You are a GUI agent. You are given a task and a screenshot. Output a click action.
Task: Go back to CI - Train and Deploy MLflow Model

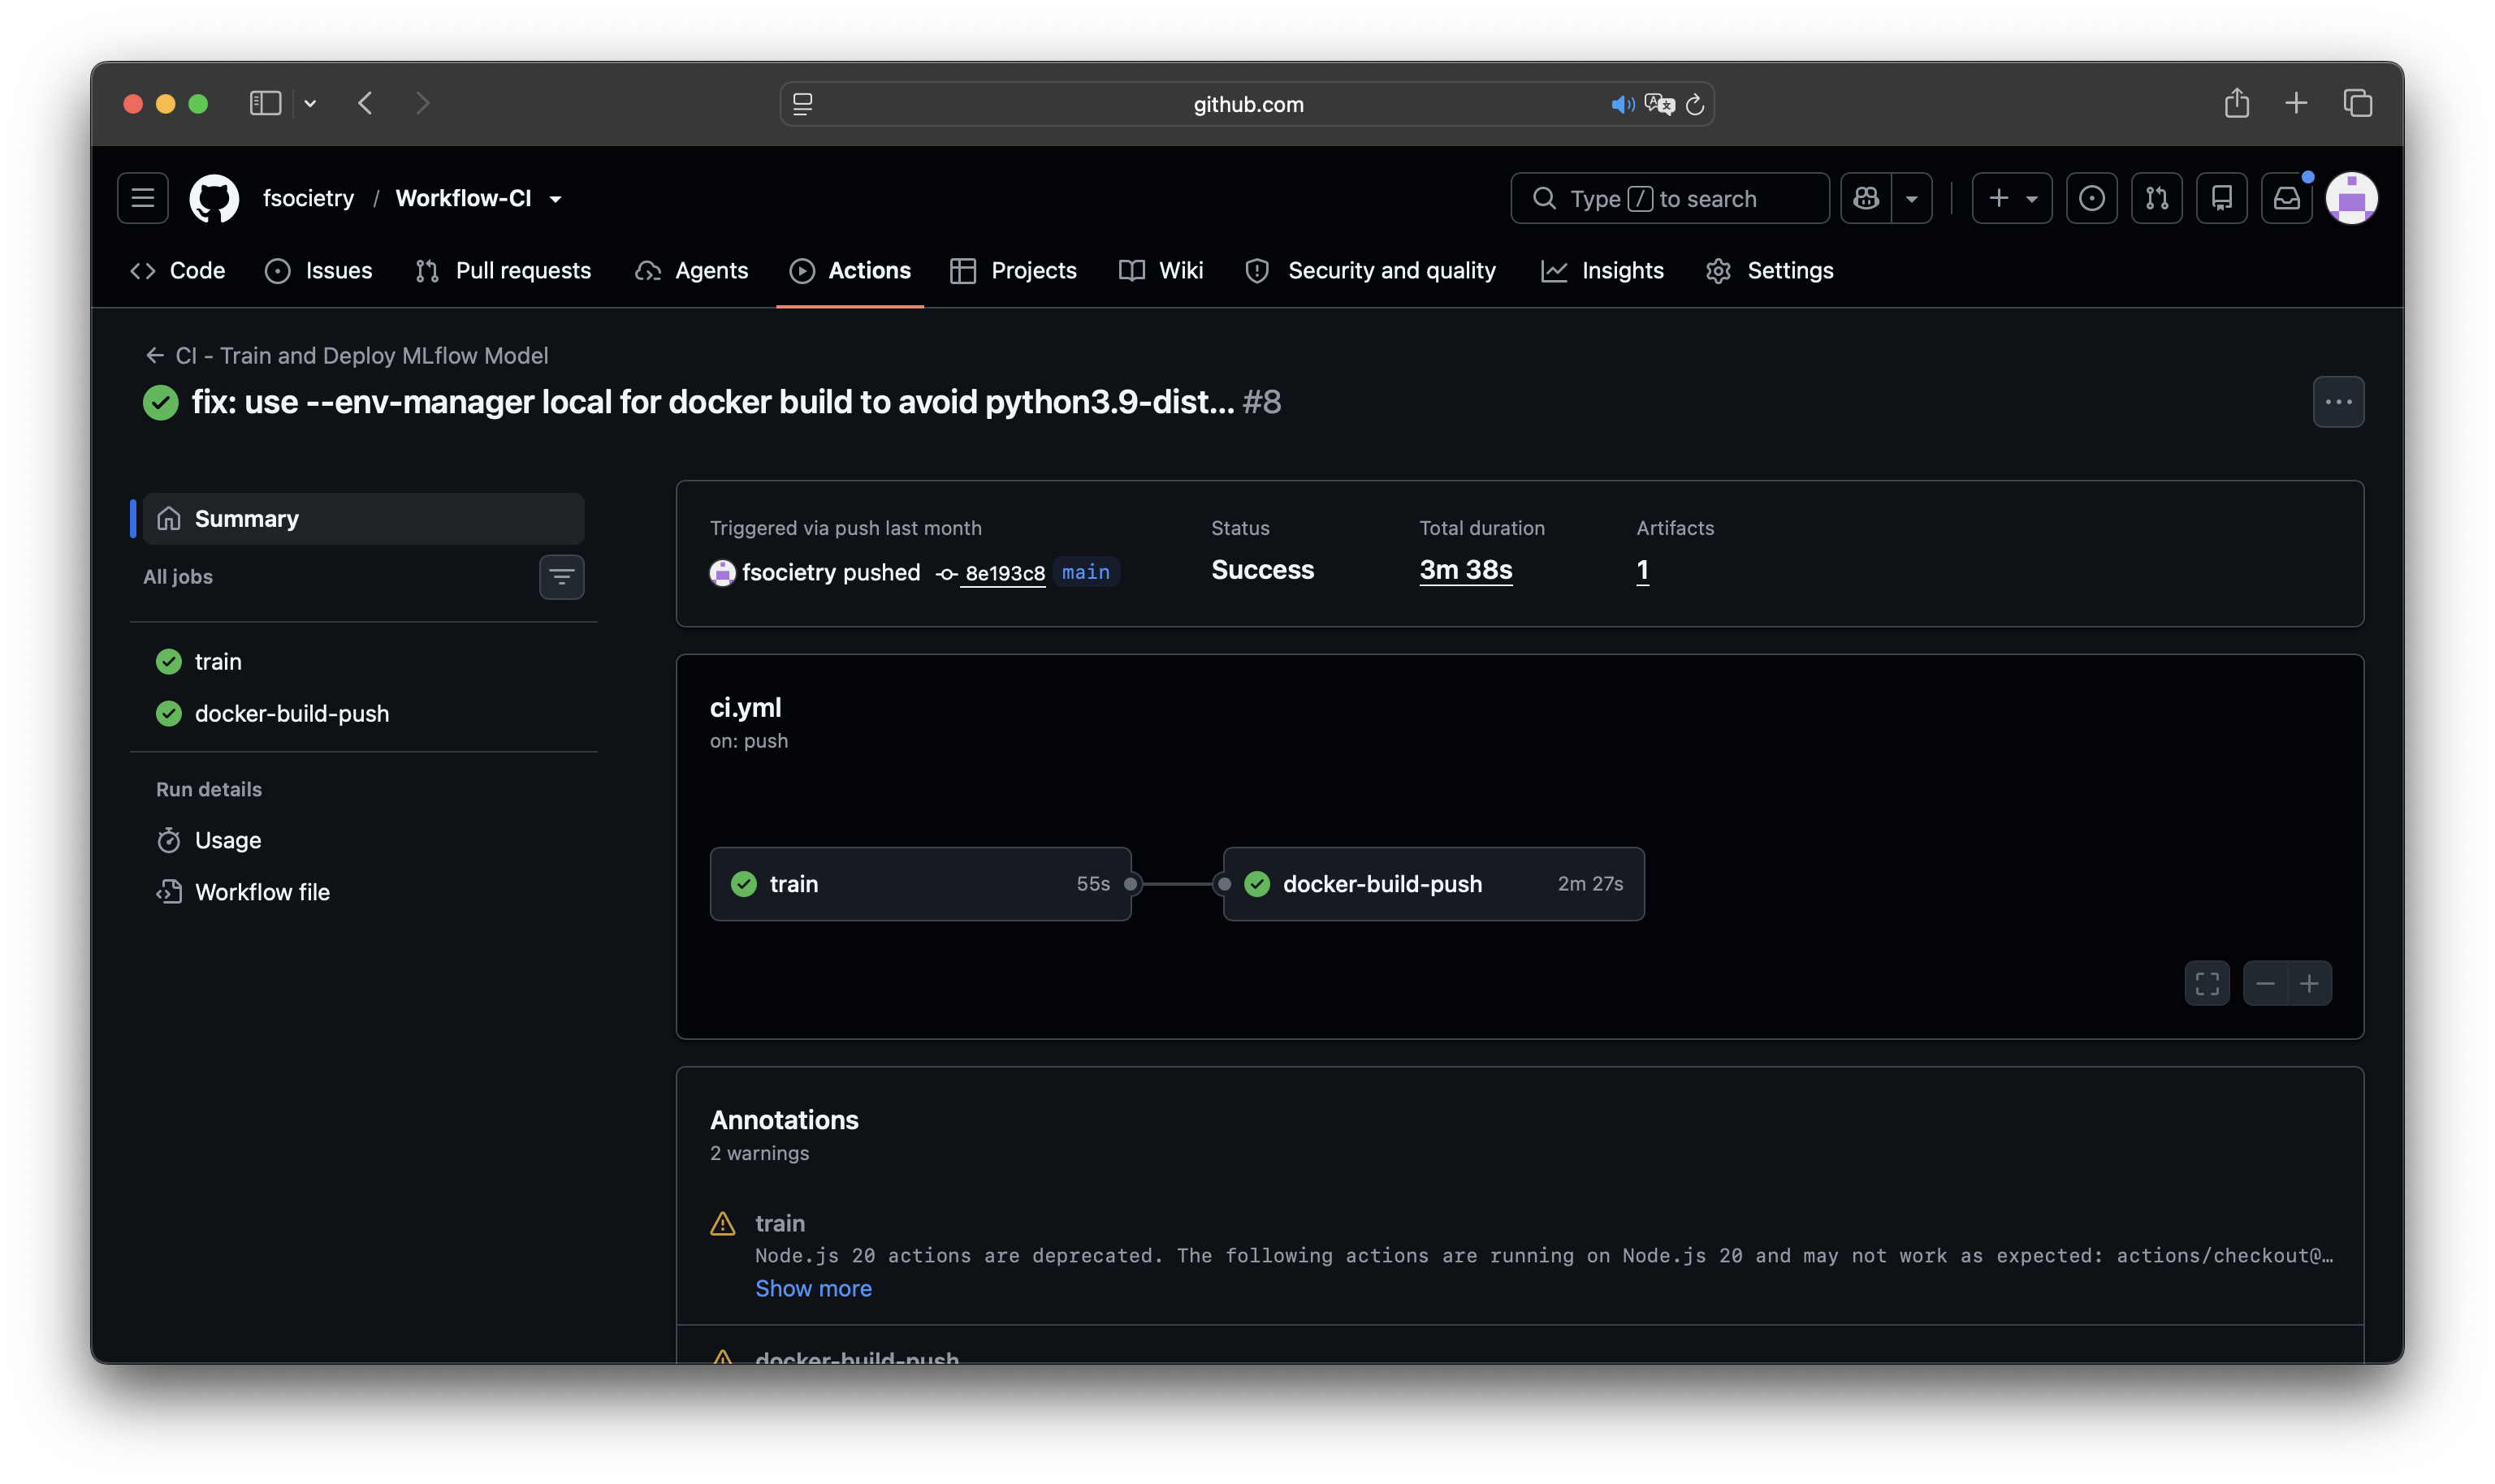[x=347, y=355]
